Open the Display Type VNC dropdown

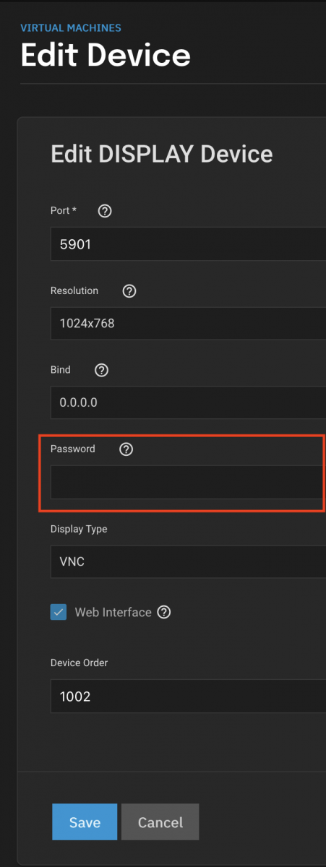tap(188, 561)
